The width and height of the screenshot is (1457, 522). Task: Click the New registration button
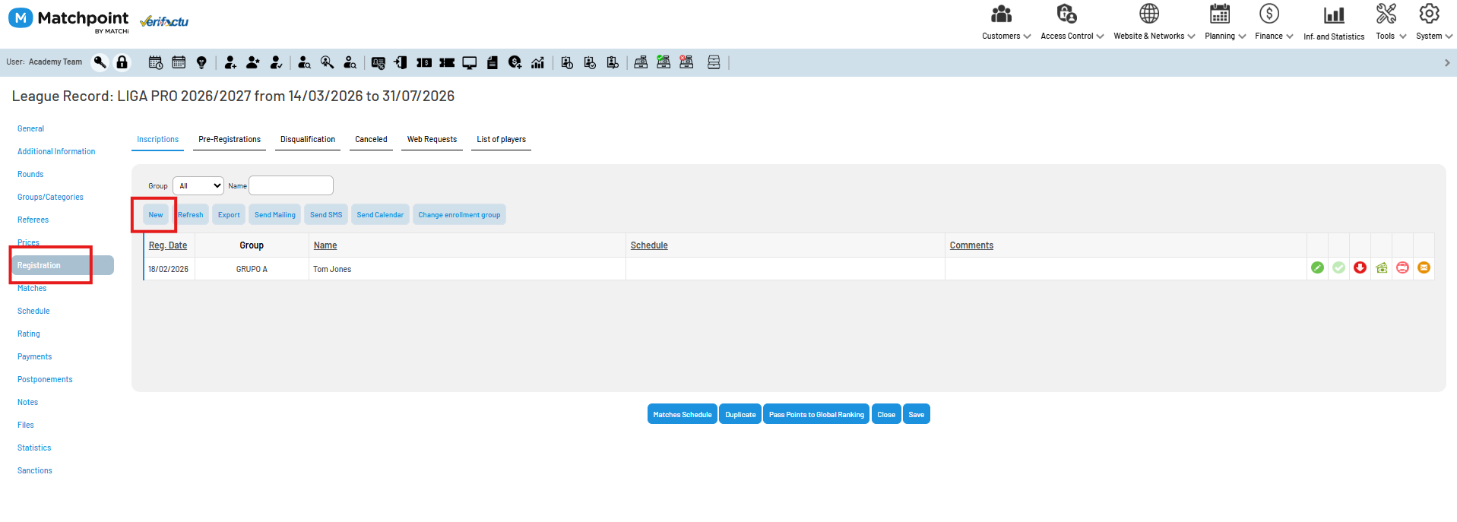(x=156, y=215)
